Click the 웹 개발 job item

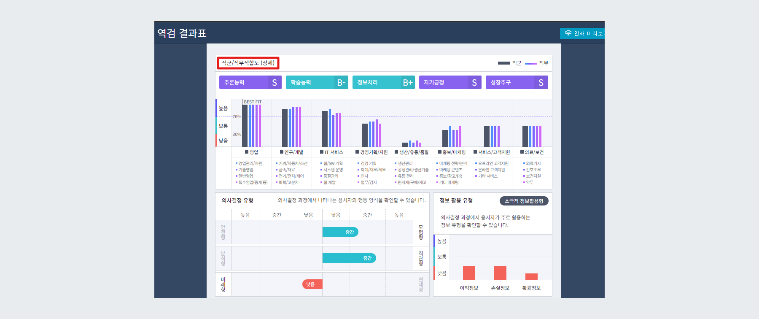328,182
